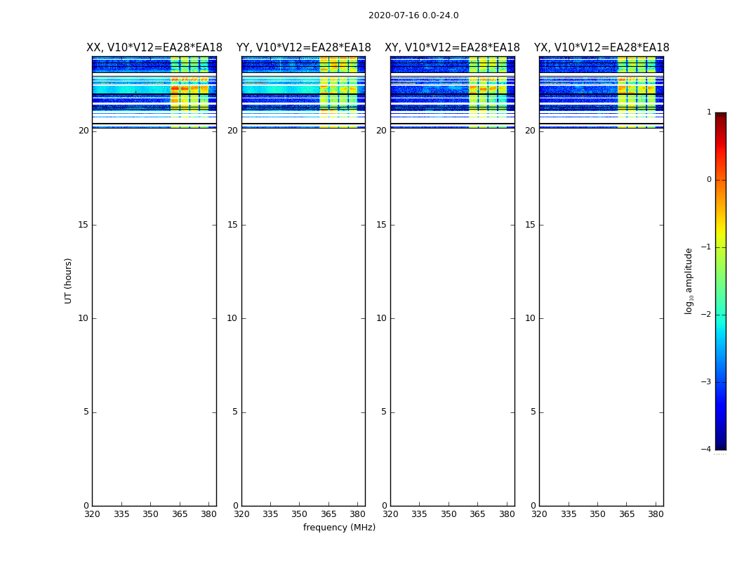Click the log10 amplitude colorbar label
This screenshot has width=737, height=562.
[689, 281]
